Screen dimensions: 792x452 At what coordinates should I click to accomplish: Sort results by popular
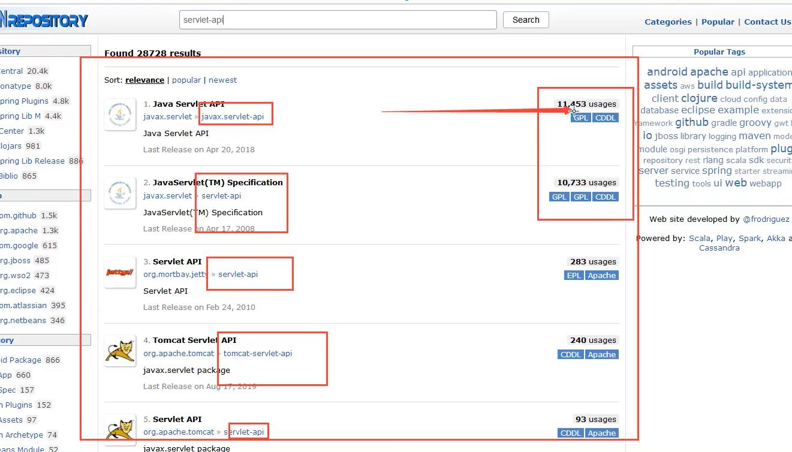tap(186, 80)
